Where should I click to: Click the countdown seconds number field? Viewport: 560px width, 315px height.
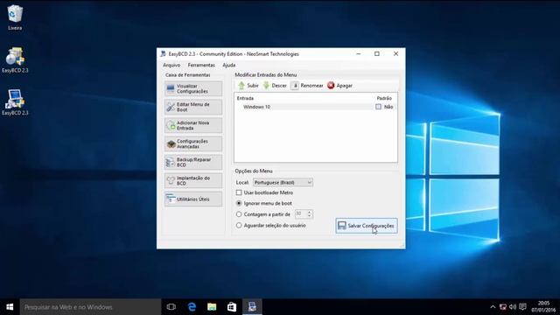300,213
